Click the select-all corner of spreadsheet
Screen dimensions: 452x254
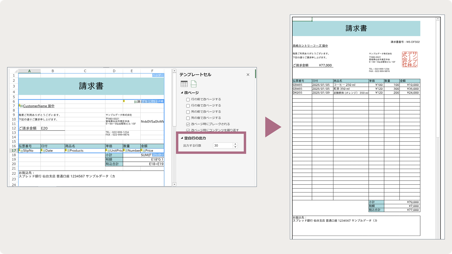[x=14, y=71]
